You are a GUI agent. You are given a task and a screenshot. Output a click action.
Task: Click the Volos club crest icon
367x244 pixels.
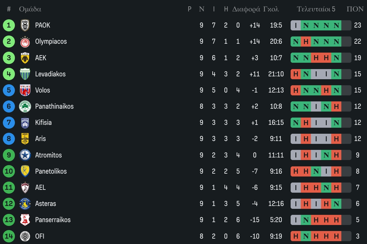point(25,90)
